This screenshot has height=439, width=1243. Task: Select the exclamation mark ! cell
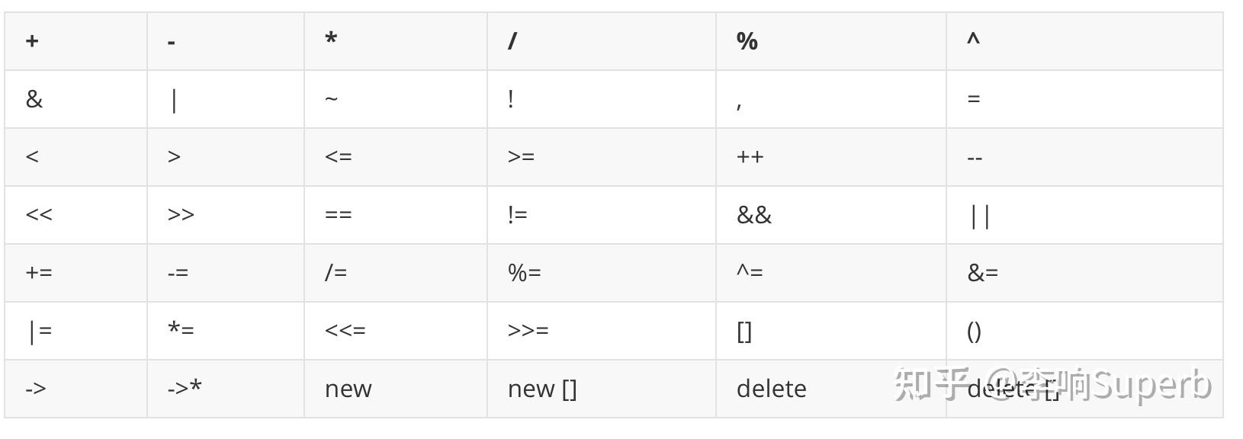[602, 99]
